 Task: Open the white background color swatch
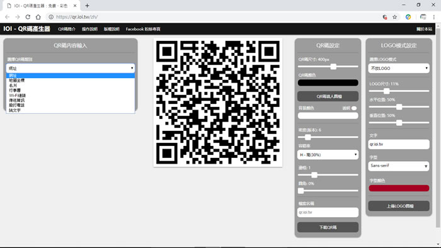pyautogui.click(x=328, y=115)
